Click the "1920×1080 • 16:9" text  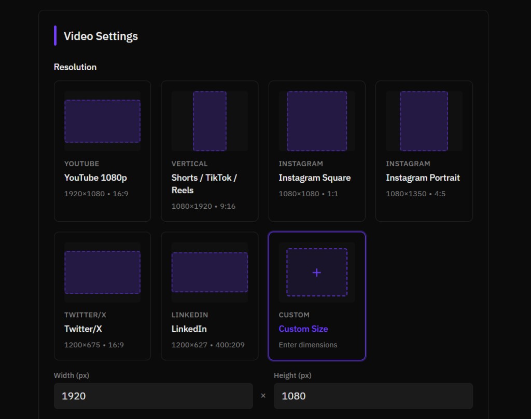[96, 194]
